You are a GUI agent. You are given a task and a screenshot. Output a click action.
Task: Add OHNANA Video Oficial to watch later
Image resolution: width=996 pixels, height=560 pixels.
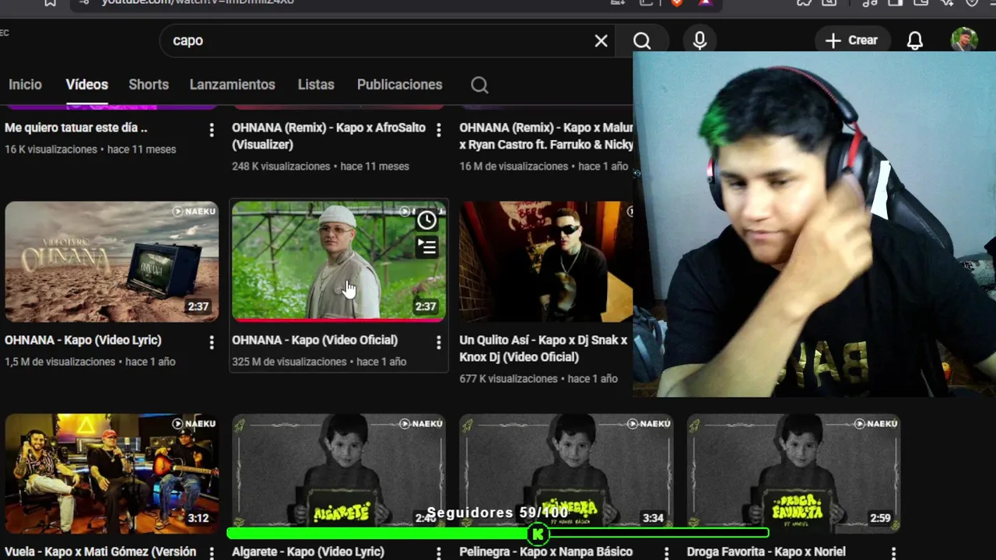(x=426, y=220)
